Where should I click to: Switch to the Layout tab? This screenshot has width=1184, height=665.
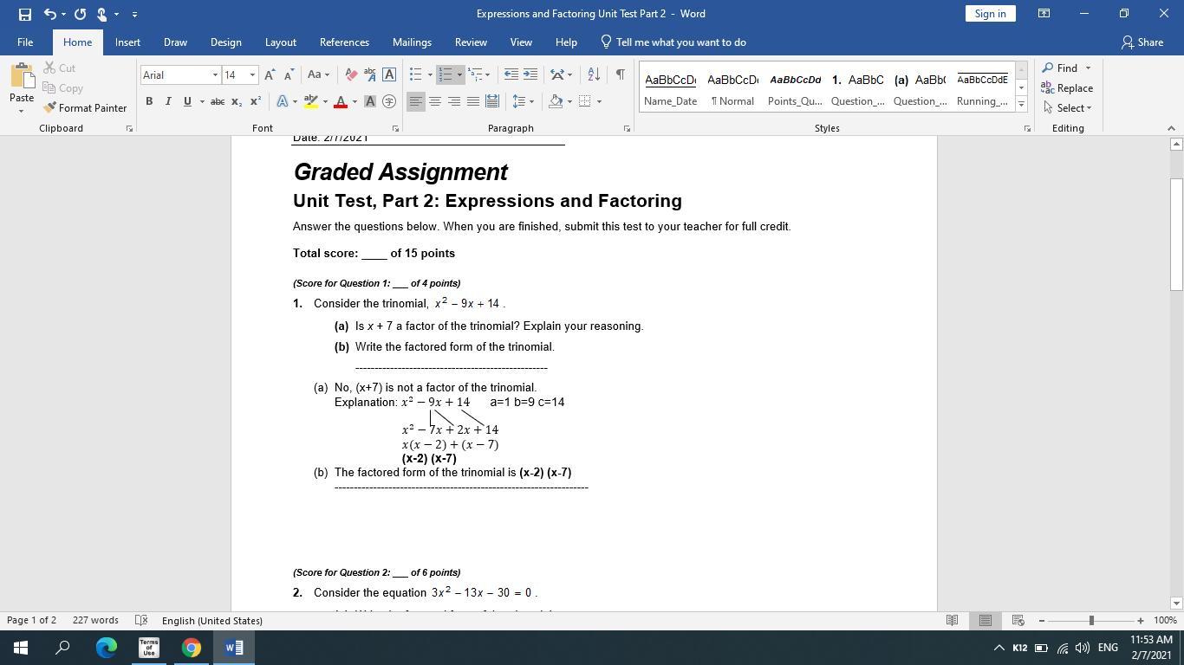pos(280,42)
